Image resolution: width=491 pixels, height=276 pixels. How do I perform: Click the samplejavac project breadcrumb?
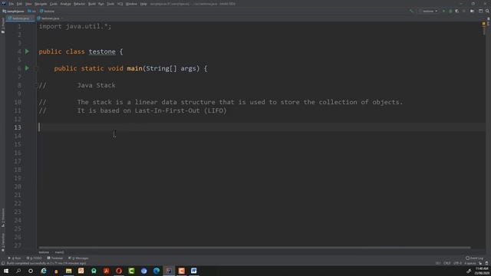coord(14,11)
